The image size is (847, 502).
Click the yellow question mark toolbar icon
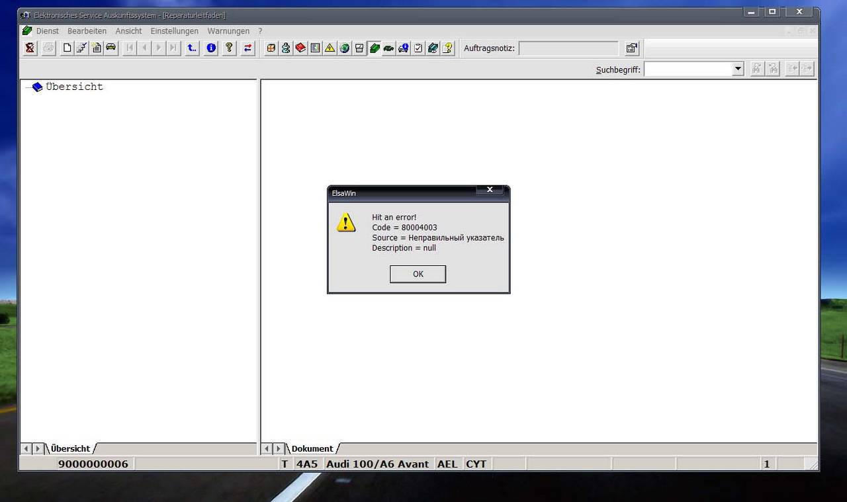pyautogui.click(x=229, y=48)
